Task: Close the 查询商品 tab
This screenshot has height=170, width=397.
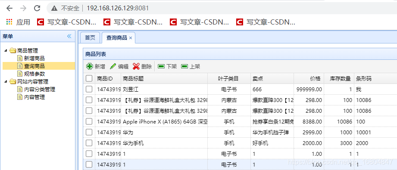Action: [131, 38]
